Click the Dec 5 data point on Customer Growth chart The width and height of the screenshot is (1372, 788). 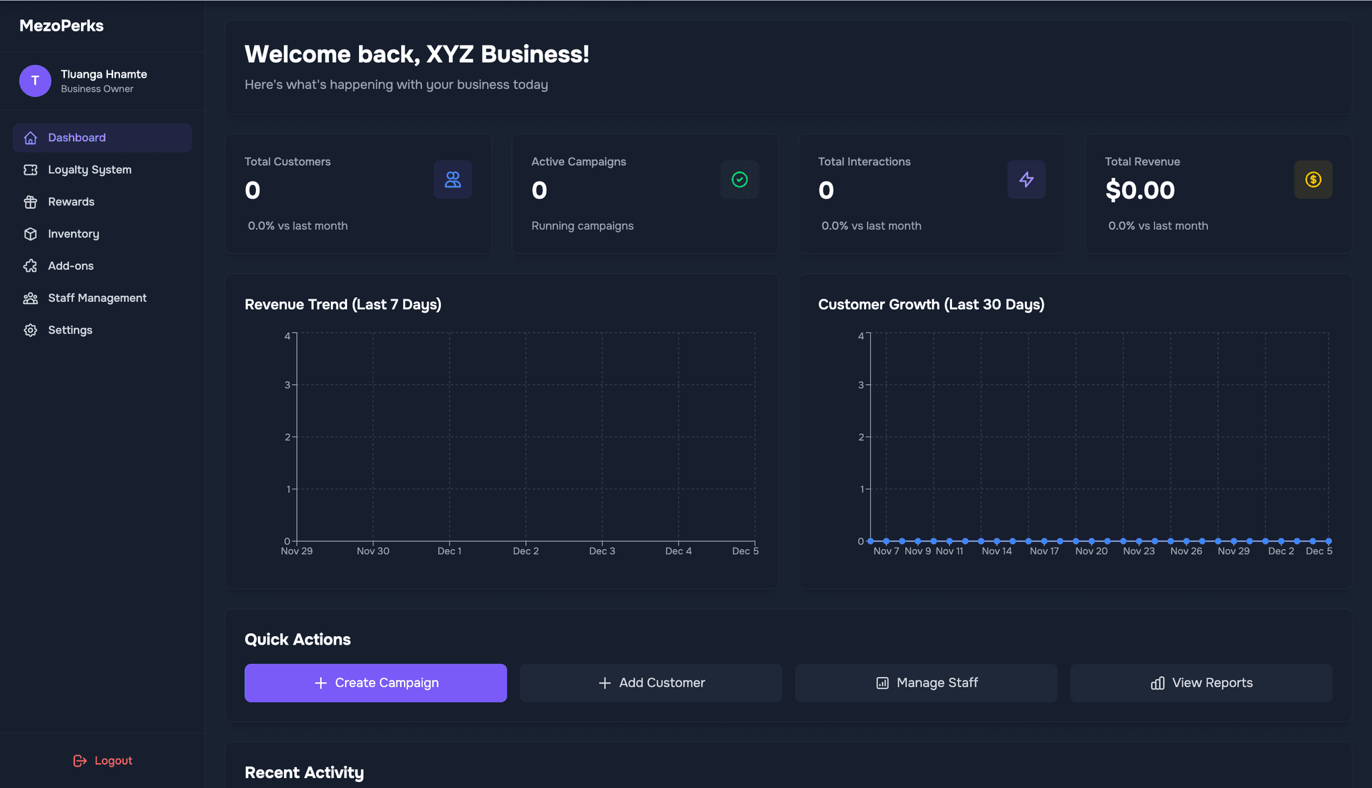(1328, 541)
